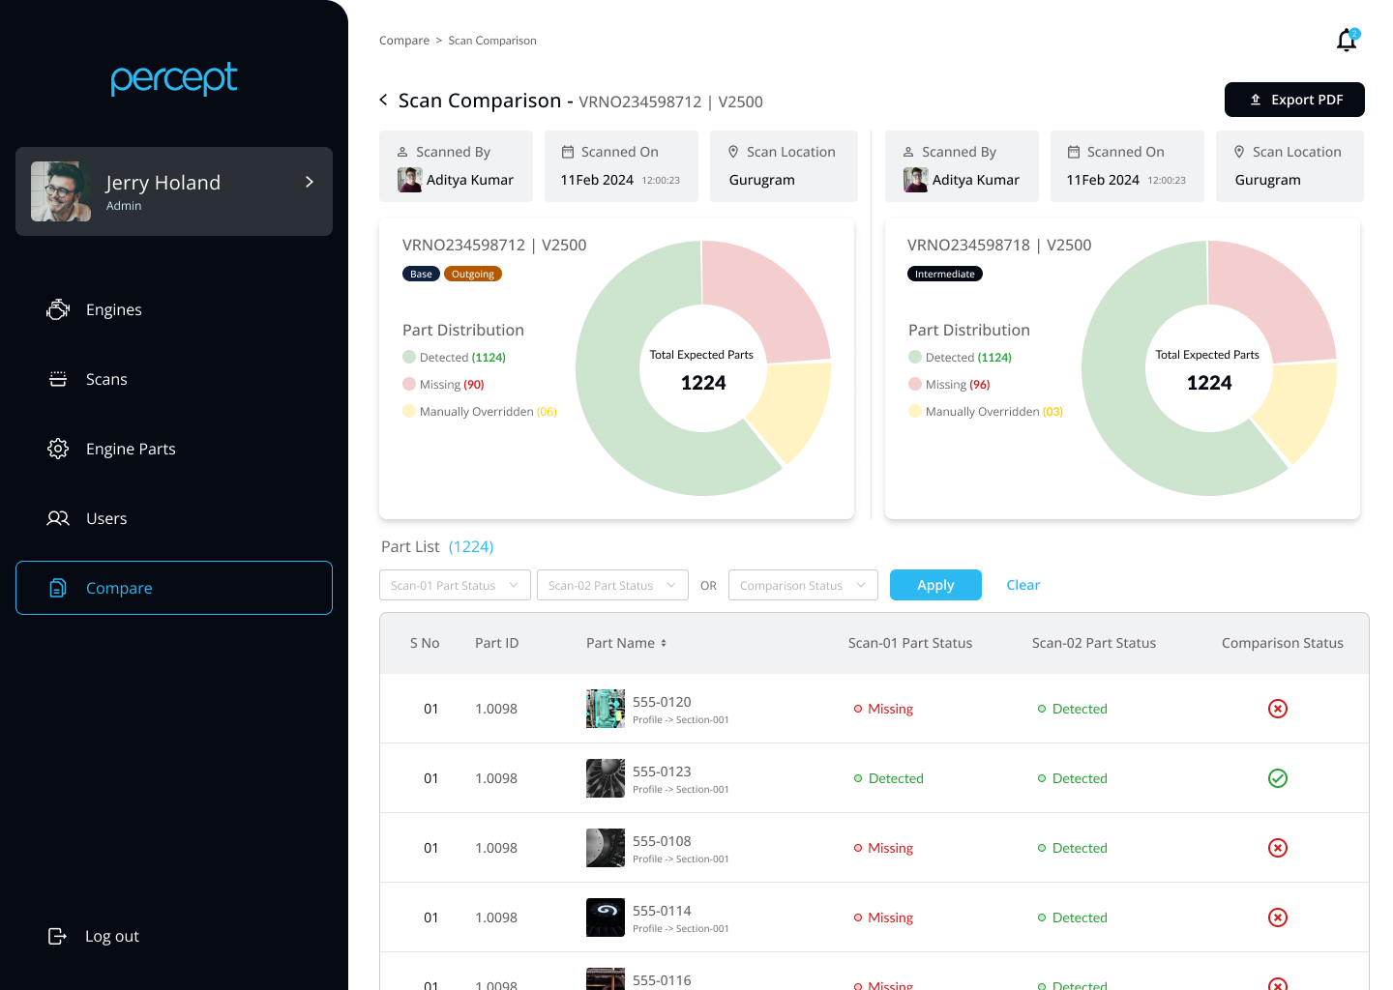Image resolution: width=1393 pixels, height=990 pixels.
Task: Click the back arrow beside Scan Comparison
Action: point(384,101)
